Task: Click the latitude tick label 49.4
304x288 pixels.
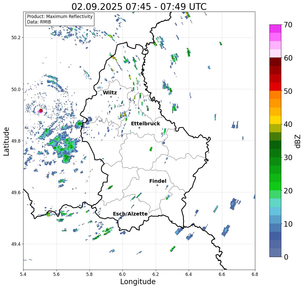Action: click(16, 244)
